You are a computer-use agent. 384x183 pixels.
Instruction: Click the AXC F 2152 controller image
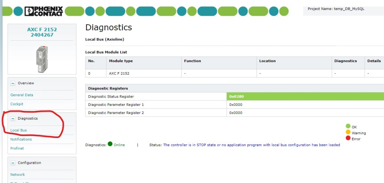click(42, 59)
